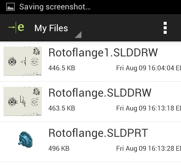Open the Rotoflange.SLDDRW drawing thumbnail
This screenshot has height=165, width=181.
[23, 101]
